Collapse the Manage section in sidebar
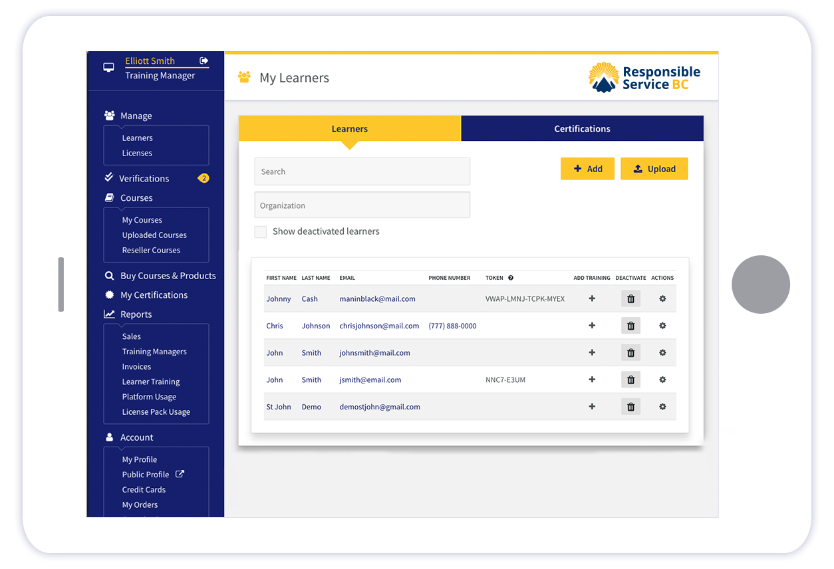 point(136,116)
